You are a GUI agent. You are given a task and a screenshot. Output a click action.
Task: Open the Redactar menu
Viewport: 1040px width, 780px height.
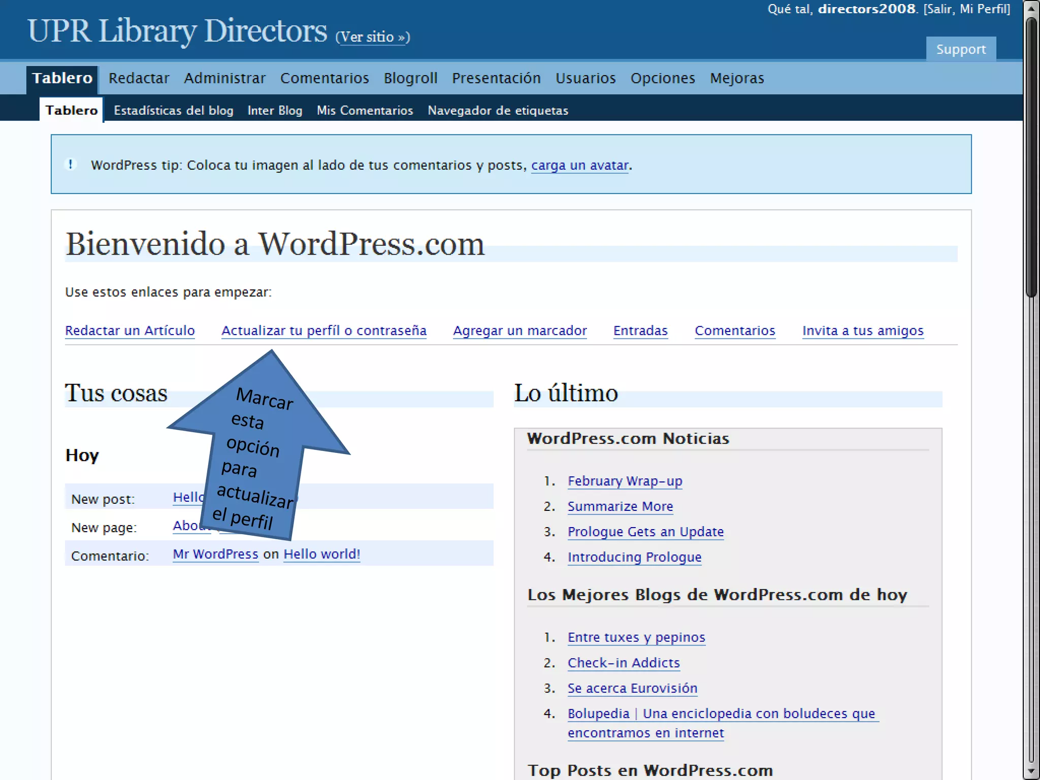coord(139,78)
